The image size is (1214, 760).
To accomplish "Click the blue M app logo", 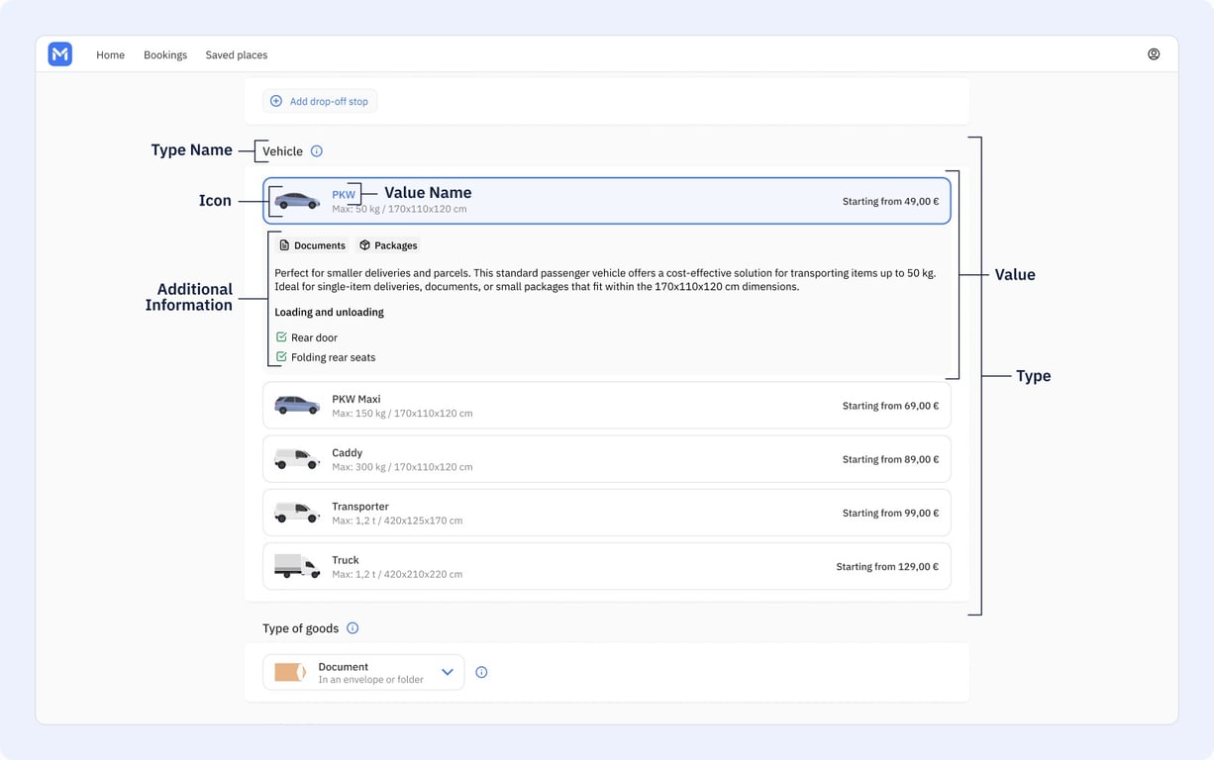I will (60, 54).
